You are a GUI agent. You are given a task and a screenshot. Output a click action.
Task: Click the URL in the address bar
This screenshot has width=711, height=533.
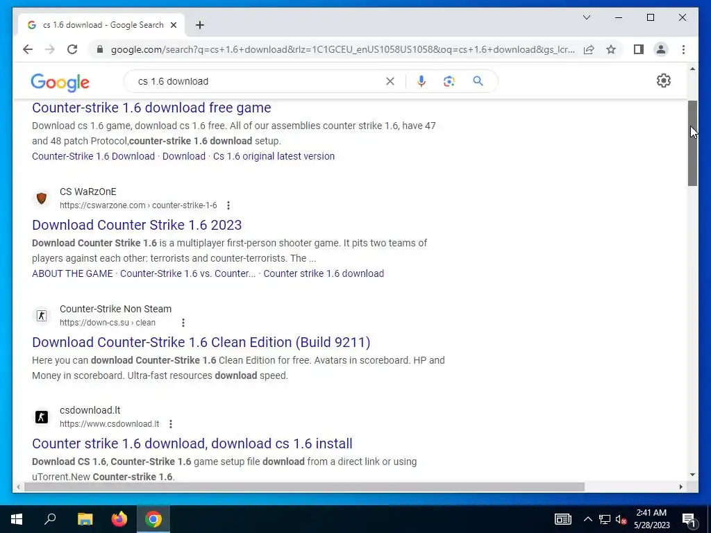pyautogui.click(x=342, y=49)
